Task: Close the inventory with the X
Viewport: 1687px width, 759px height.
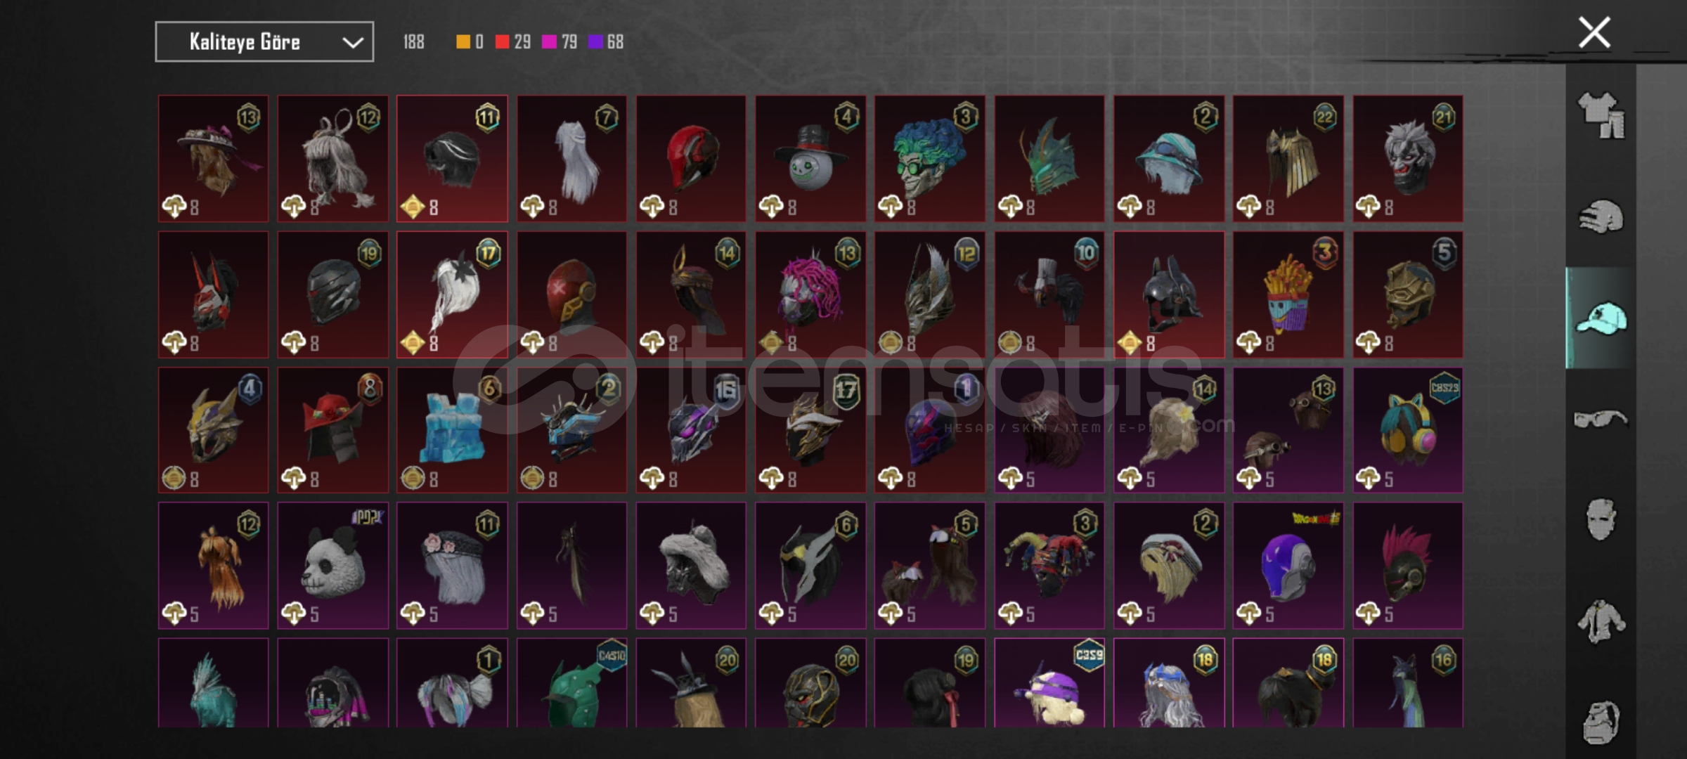Action: point(1594,32)
